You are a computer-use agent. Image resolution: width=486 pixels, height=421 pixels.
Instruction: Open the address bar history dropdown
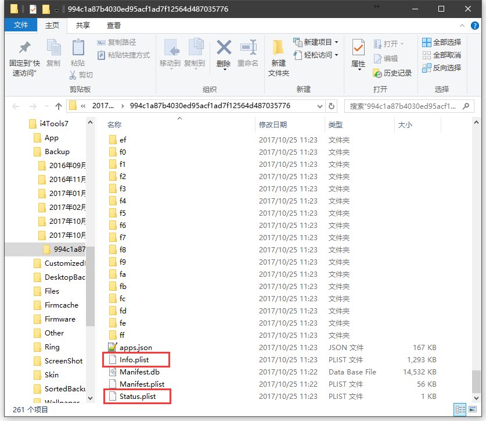point(321,105)
